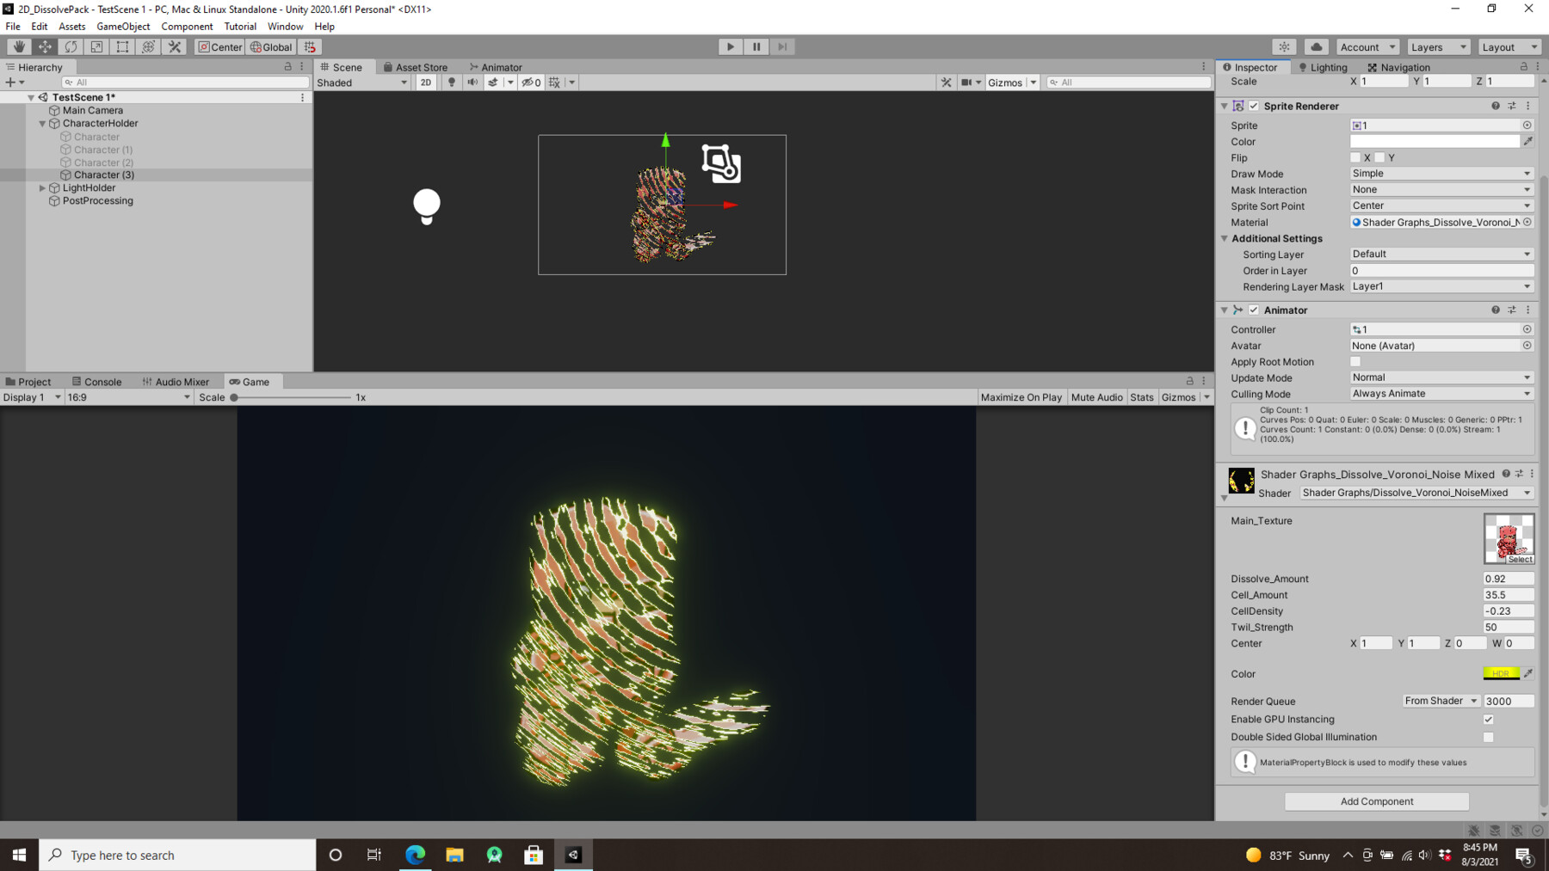Collapse the Additional Settings section

coord(1225,238)
